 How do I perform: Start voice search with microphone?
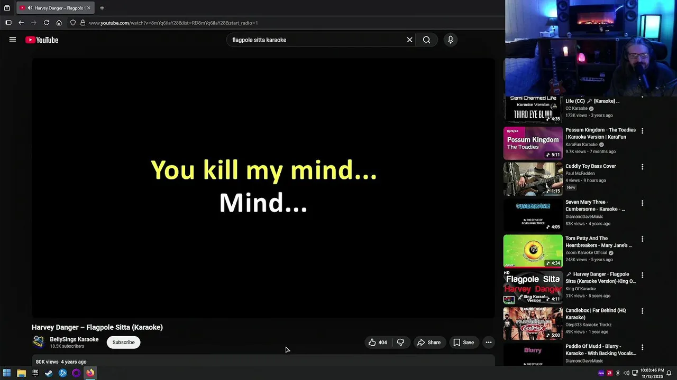(451, 40)
